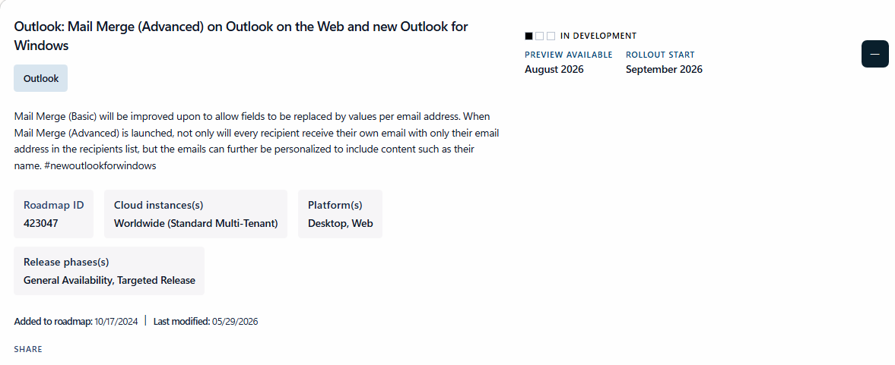The width and height of the screenshot is (895, 365).
Task: Click the IN DEVELOPMENT status label
Action: pyautogui.click(x=598, y=36)
